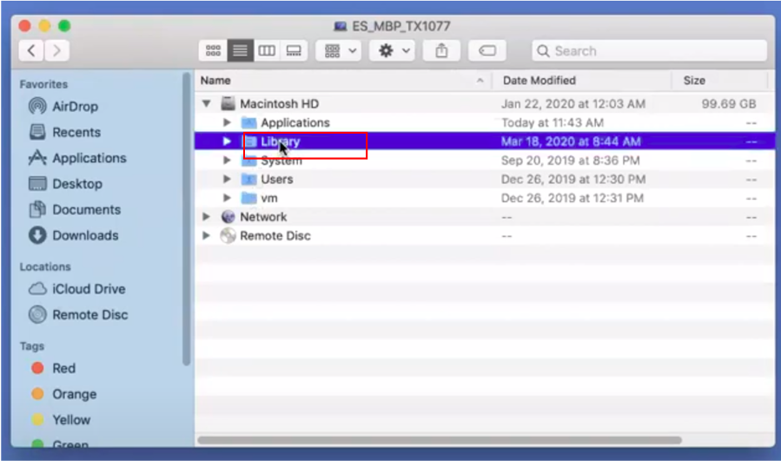Collapse the Macintosh HD disclosure triangle
The height and width of the screenshot is (461, 781).
tap(206, 103)
